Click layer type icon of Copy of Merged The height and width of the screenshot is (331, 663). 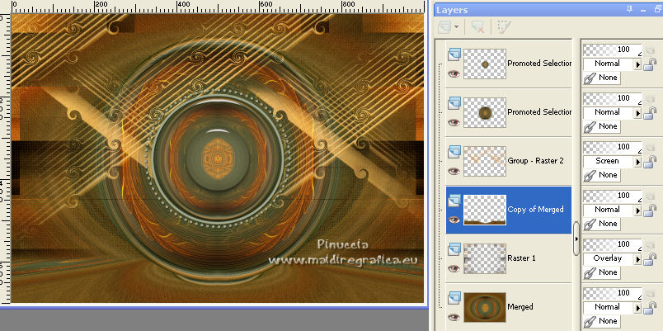tap(454, 200)
